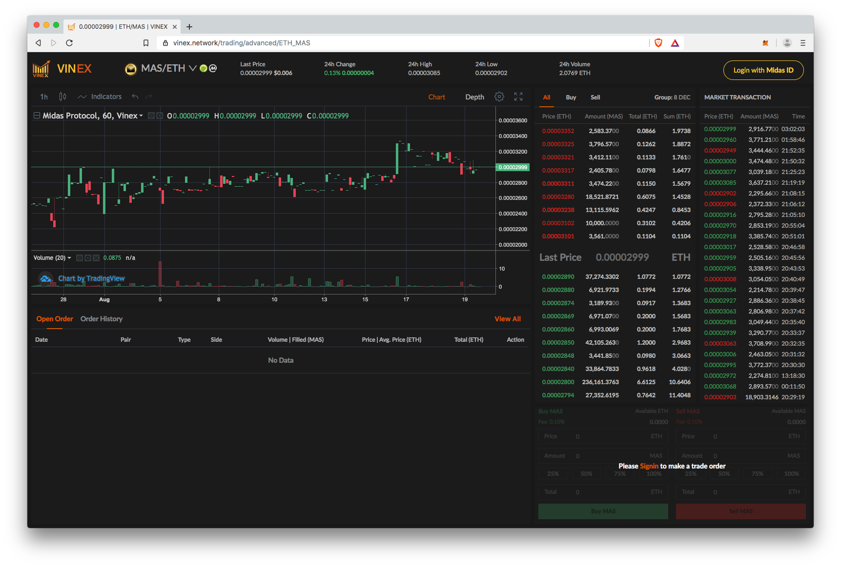Change the 1h time interval
The image size is (841, 567).
[x=44, y=97]
